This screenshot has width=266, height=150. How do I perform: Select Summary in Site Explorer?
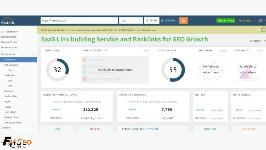pos(18,59)
